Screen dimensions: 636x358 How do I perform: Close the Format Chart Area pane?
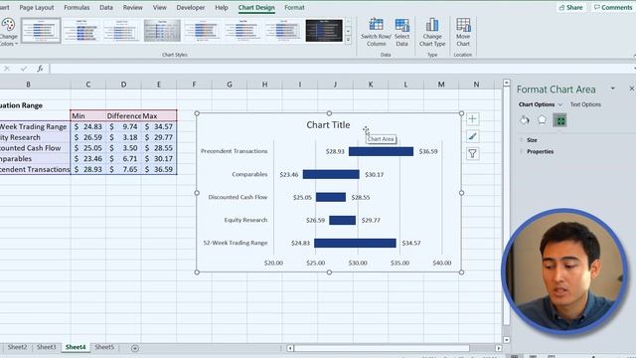pyautogui.click(x=632, y=89)
